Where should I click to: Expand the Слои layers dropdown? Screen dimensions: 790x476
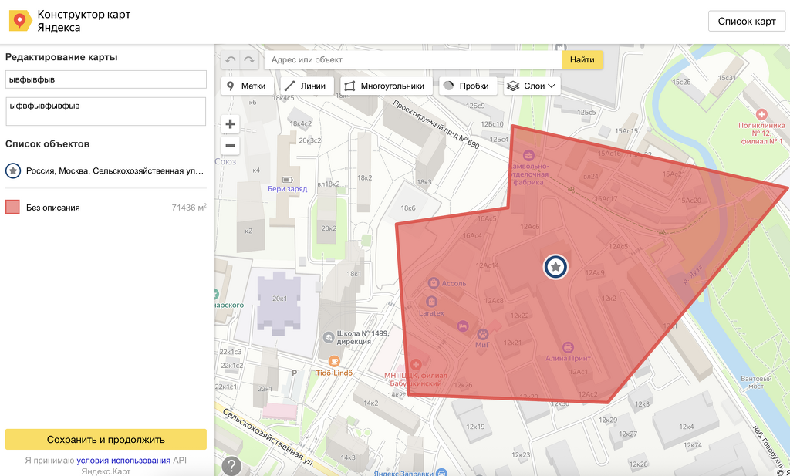click(532, 86)
